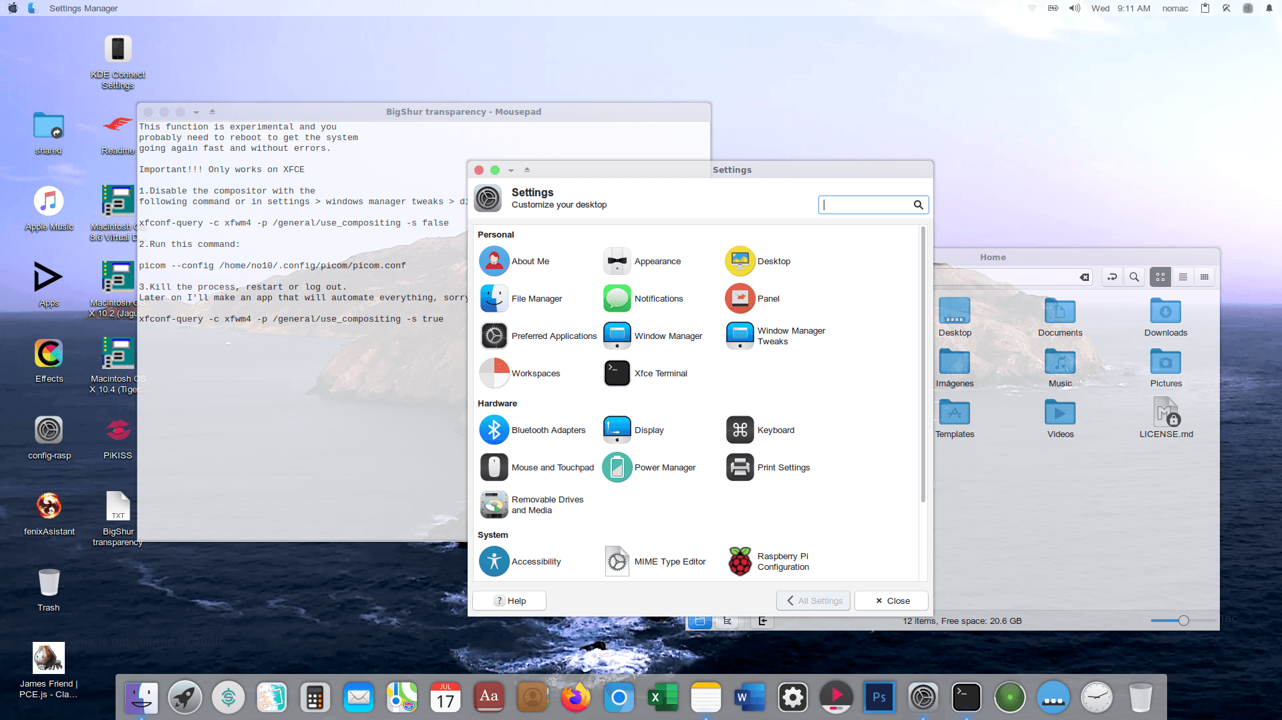Open MIME Type Editor
Image resolution: width=1282 pixels, height=720 pixels.
pos(655,562)
